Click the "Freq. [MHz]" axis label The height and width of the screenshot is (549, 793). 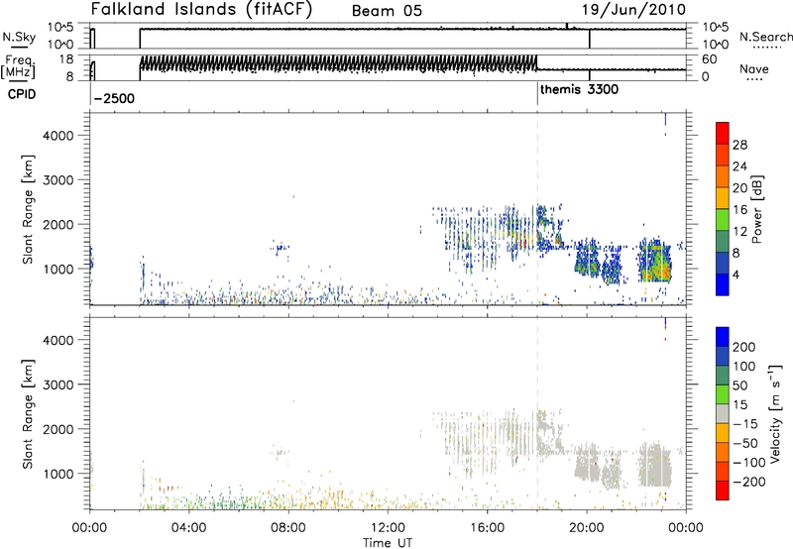[x=18, y=66]
